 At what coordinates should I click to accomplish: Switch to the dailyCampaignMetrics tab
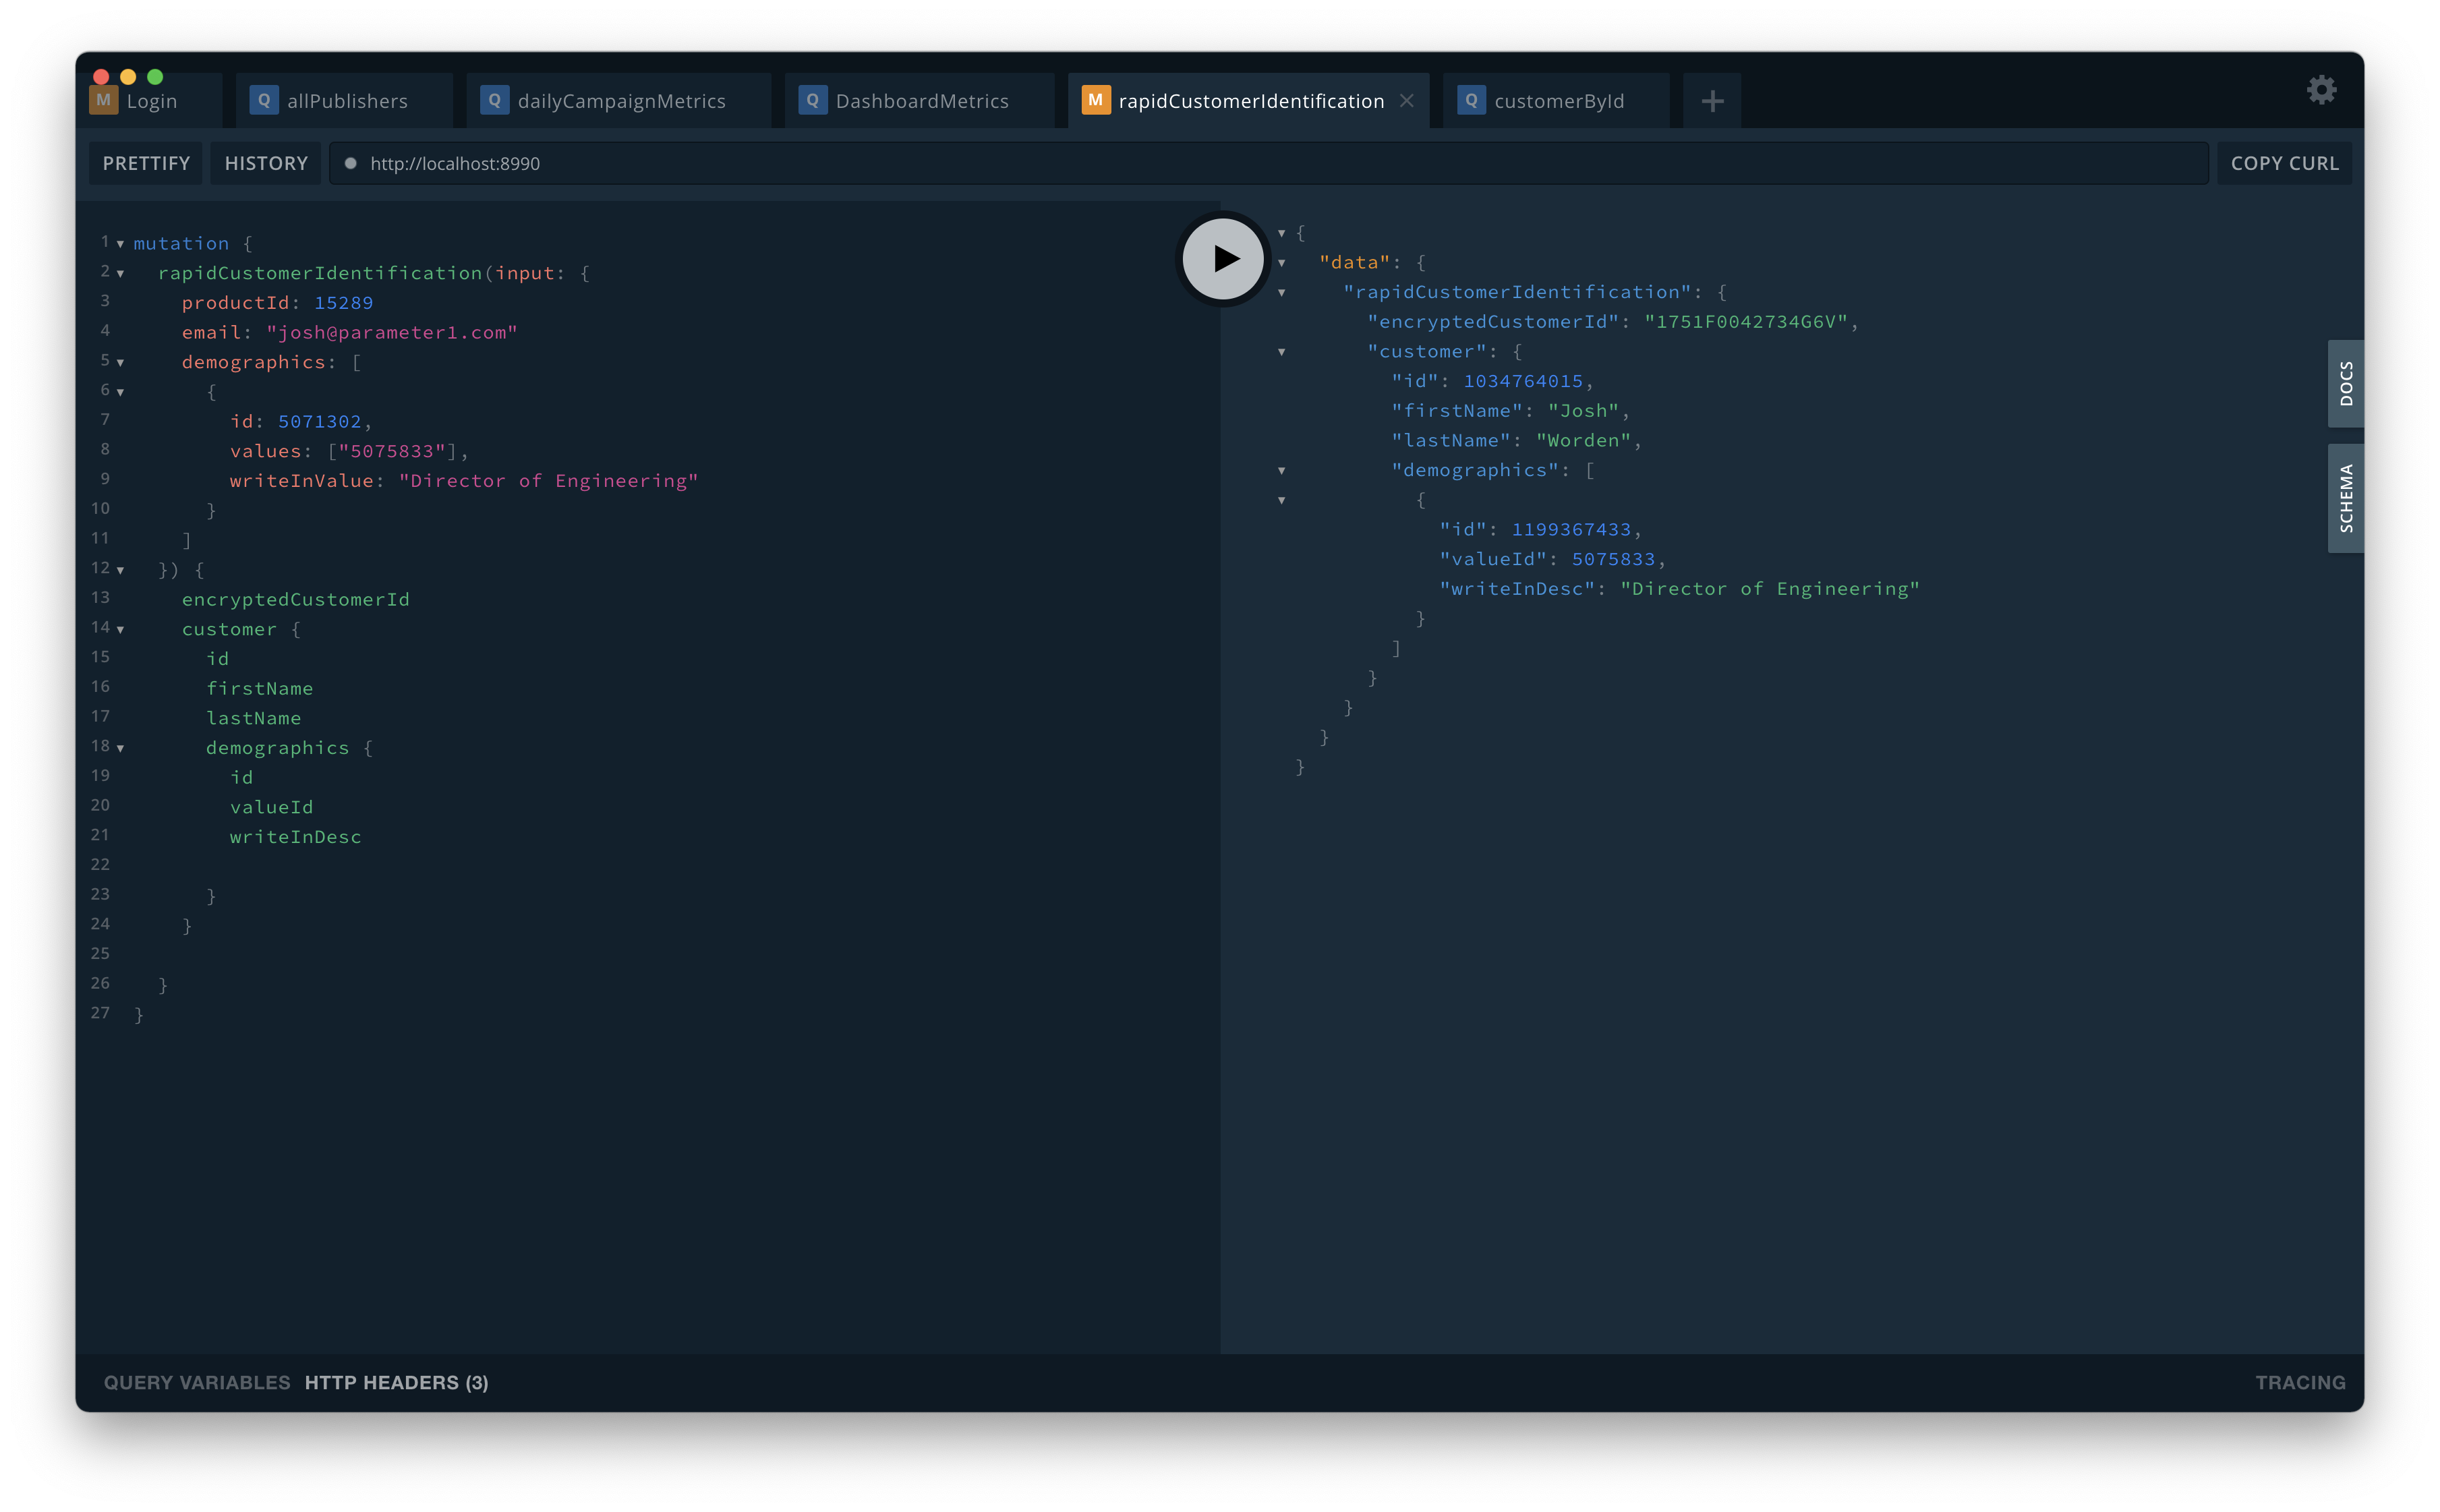(620, 101)
